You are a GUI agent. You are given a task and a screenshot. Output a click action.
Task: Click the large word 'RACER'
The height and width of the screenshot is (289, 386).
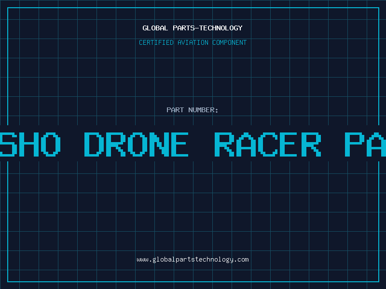pos(268,144)
